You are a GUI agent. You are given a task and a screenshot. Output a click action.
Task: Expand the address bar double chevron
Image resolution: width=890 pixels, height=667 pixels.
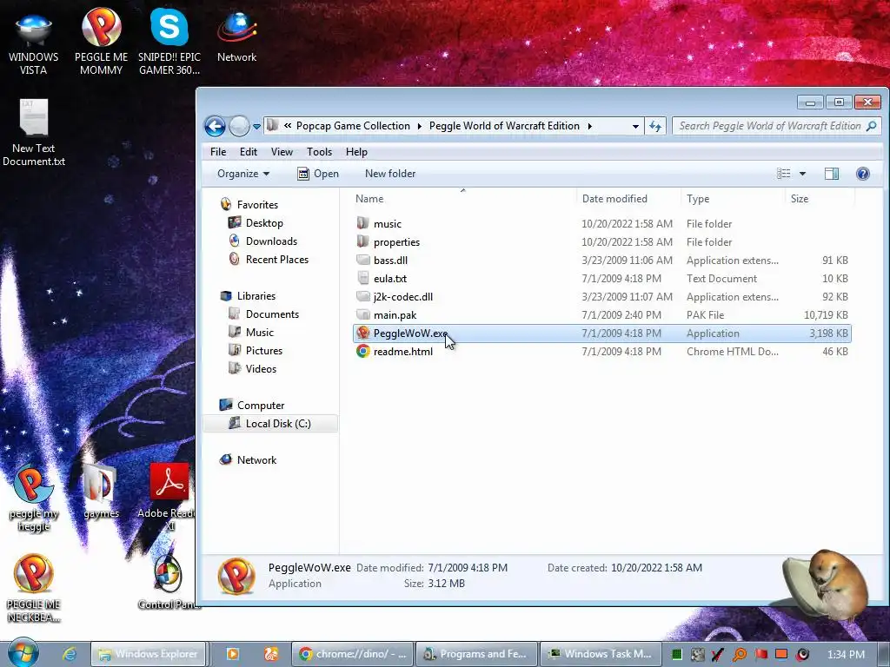(x=288, y=126)
